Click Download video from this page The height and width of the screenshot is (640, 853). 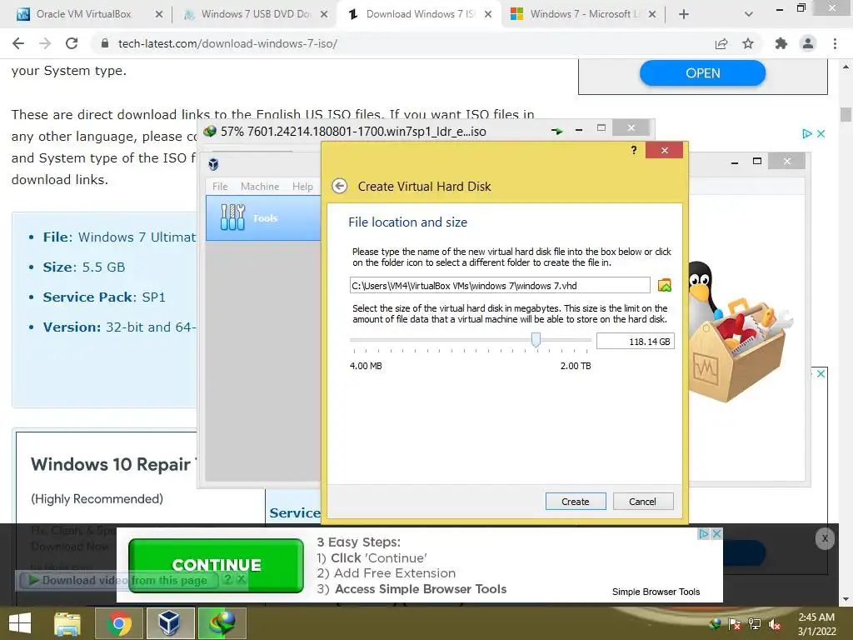tap(117, 580)
